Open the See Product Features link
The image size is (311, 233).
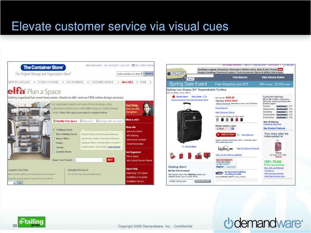pos(274,128)
